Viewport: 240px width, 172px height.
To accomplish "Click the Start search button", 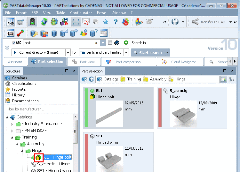I will (x=148, y=53).
